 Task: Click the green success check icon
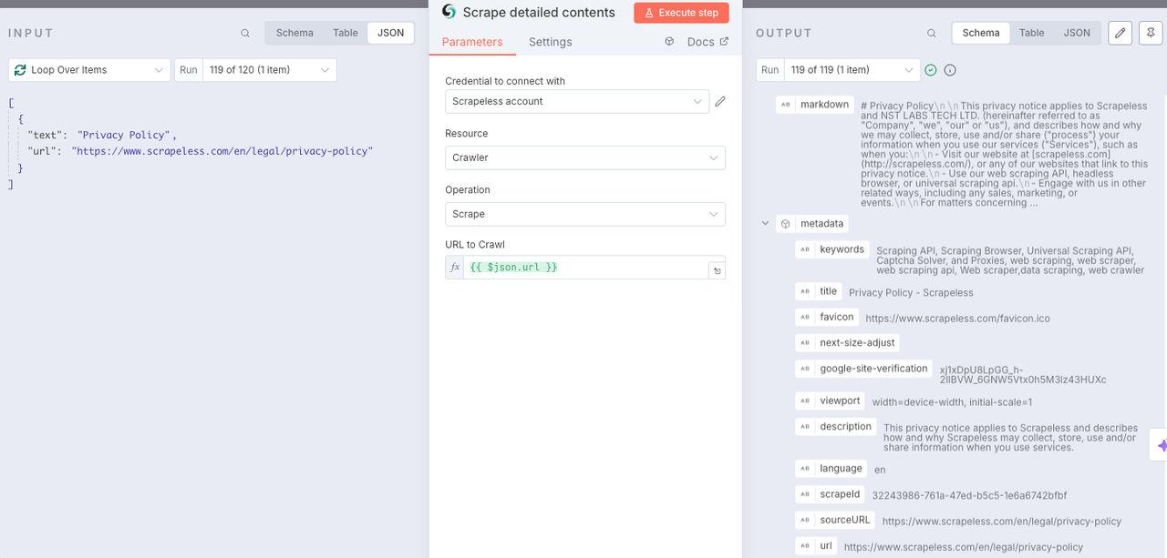click(x=931, y=70)
